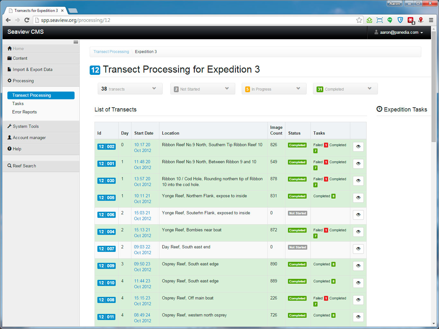Click the red asterisk extension icon
439x329 pixels.
click(410, 20)
